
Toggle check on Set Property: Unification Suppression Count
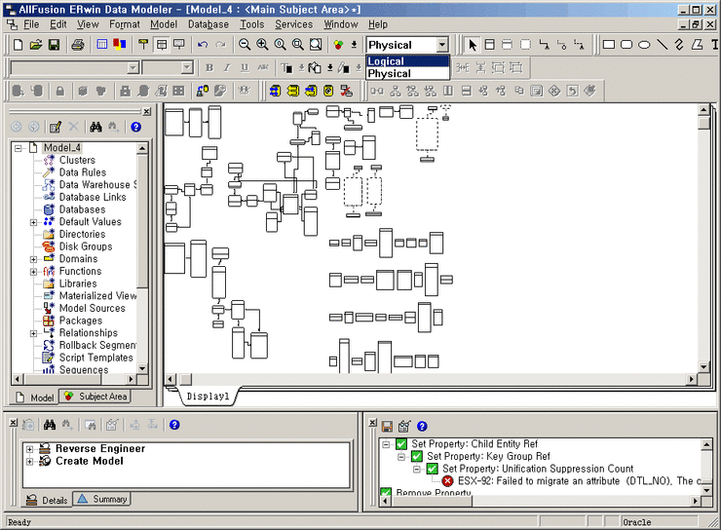click(x=433, y=469)
